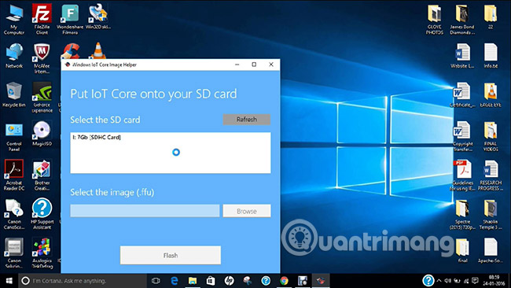Open GLOVE PHOTOS folder
The height and width of the screenshot is (288, 511).
(x=435, y=20)
